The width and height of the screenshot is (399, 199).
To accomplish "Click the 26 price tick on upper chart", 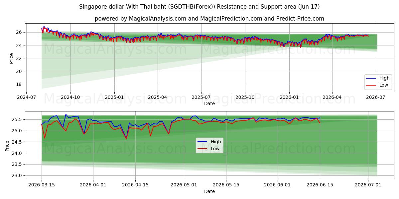I will [20, 32].
